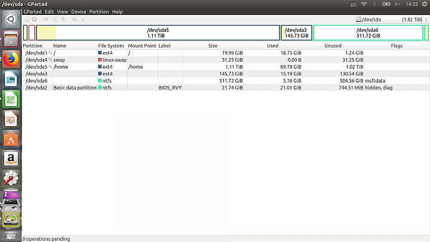Open LibreOffice Impress from the dock
This screenshot has height=242, width=430.
11,119
